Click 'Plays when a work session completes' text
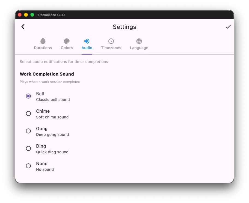This screenshot has width=249, height=203. coord(50,82)
